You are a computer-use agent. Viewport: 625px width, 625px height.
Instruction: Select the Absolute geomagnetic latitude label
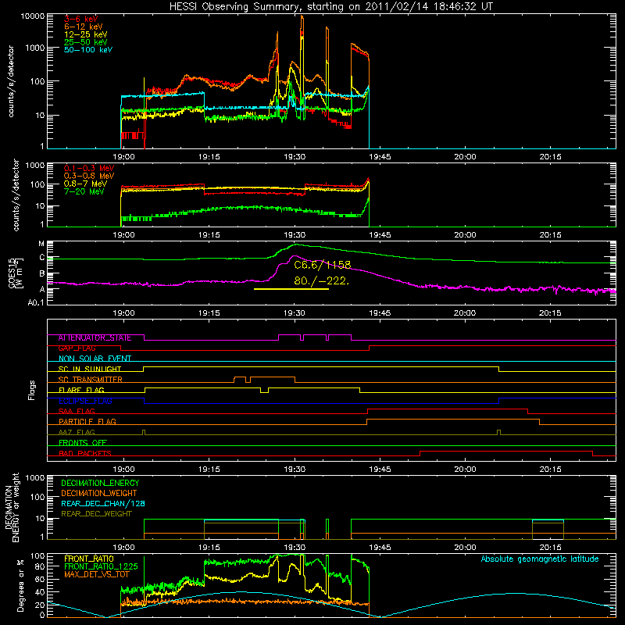[540, 559]
